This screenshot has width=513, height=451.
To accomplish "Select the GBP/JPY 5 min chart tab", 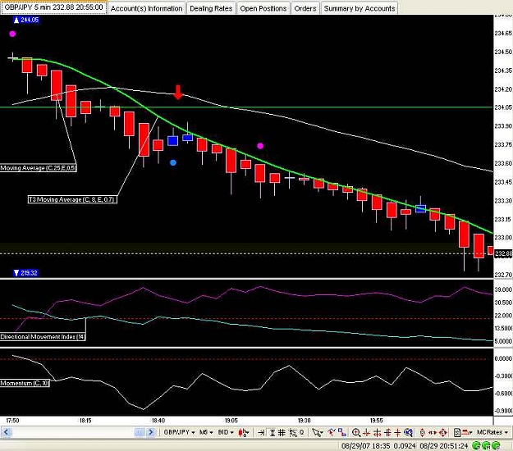I will point(53,7).
